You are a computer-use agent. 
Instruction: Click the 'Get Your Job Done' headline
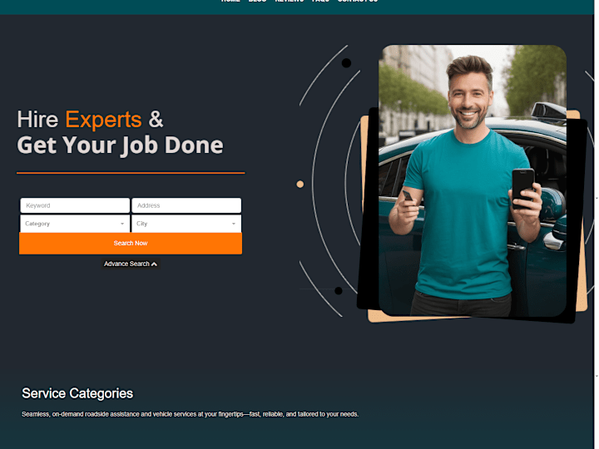120,146
